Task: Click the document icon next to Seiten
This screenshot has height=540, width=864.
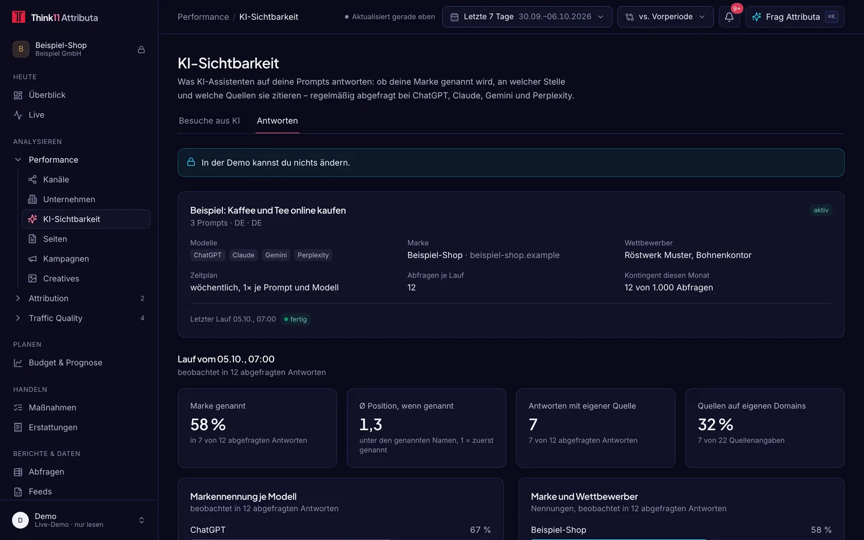Action: tap(32, 239)
